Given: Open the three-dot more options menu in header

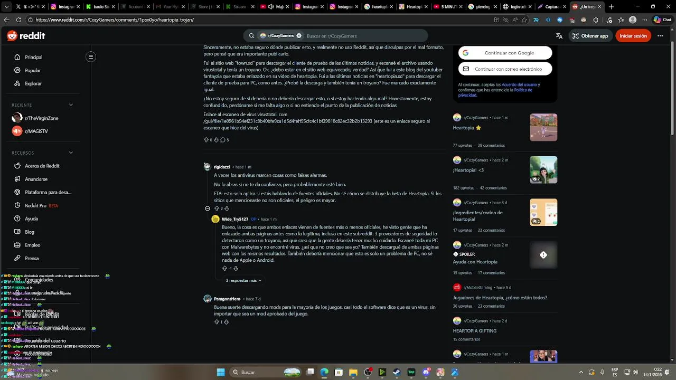Looking at the screenshot, I should [x=660, y=36].
